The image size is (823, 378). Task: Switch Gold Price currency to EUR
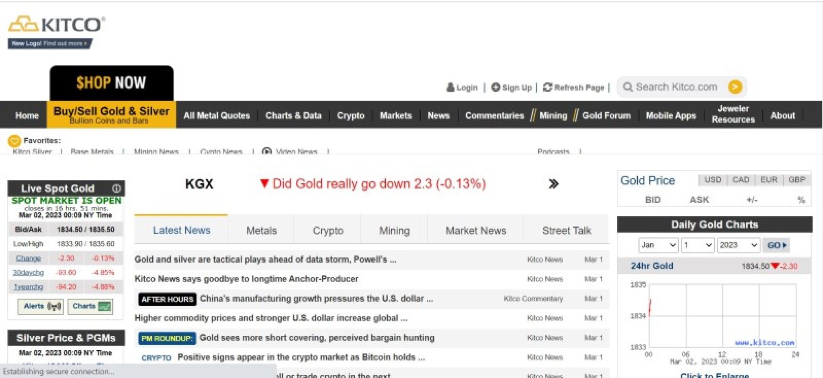770,180
